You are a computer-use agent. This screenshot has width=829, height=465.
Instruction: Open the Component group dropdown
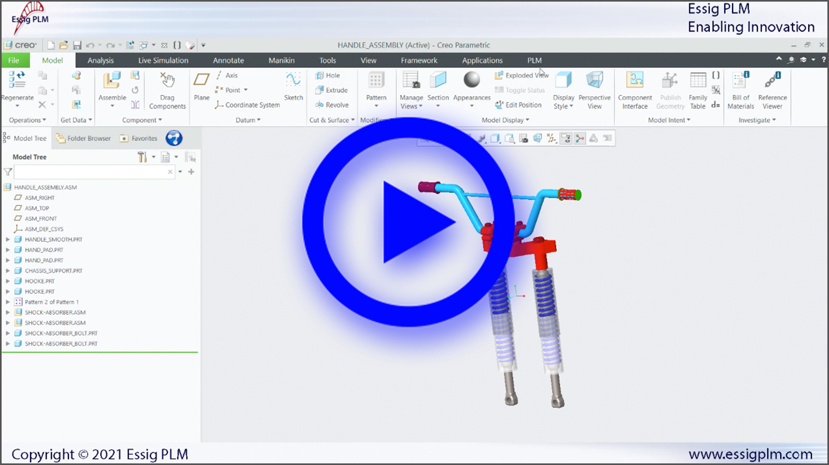(x=142, y=120)
